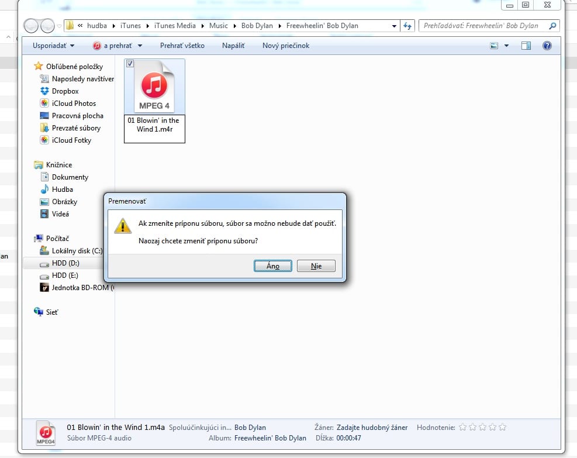Screen dimensions: 577x458
Task: Open Dokumenty library
Action: (x=70, y=177)
